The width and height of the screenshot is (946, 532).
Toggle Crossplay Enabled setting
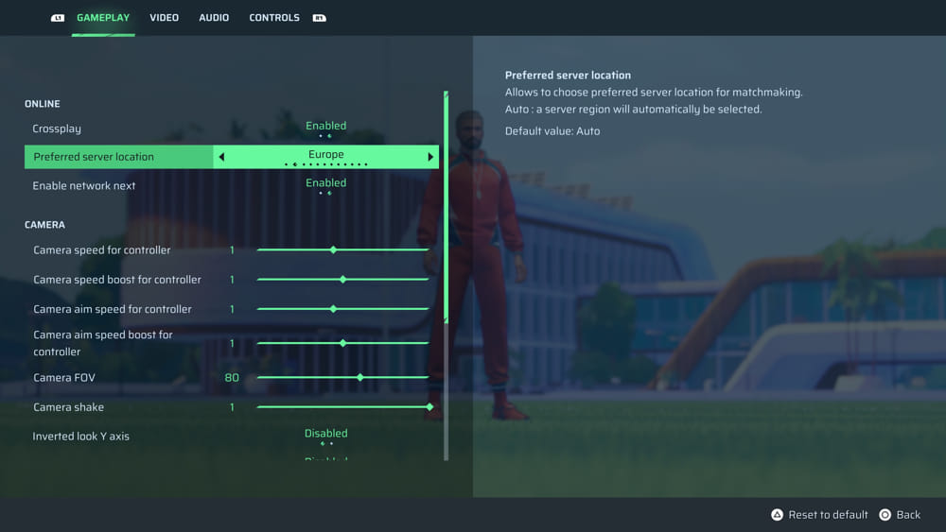[x=325, y=127]
